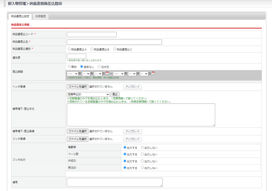272x191 pixels.
Task: Set 横罫線 to 出力しない
Action: click(x=142, y=148)
